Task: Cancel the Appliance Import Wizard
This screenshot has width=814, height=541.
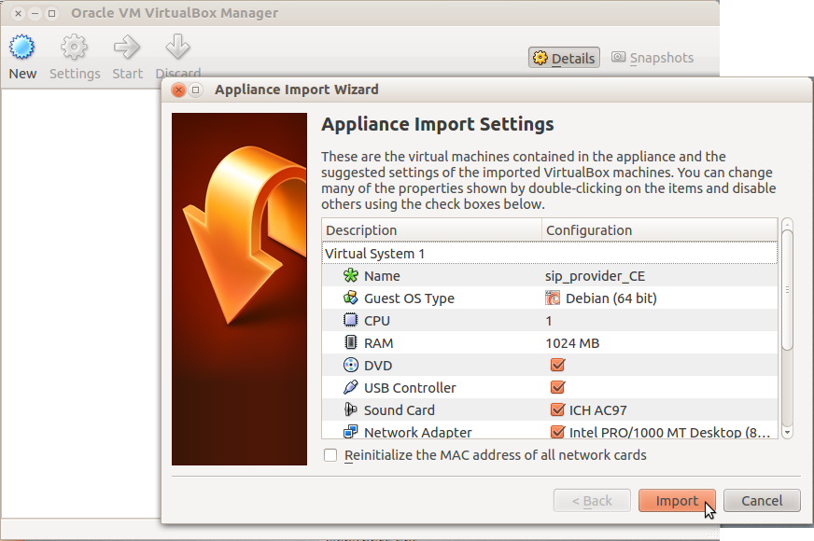Action: coord(762,501)
